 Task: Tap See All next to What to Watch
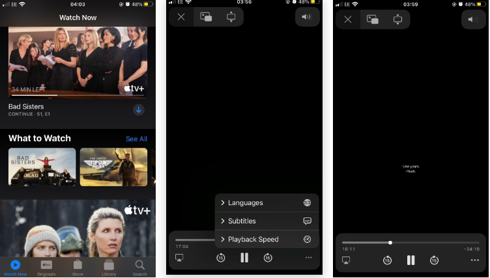point(136,139)
